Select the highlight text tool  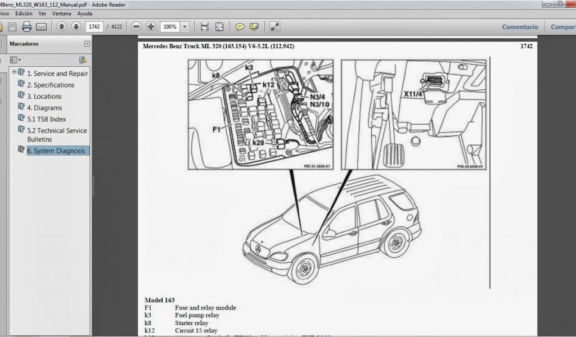click(254, 26)
